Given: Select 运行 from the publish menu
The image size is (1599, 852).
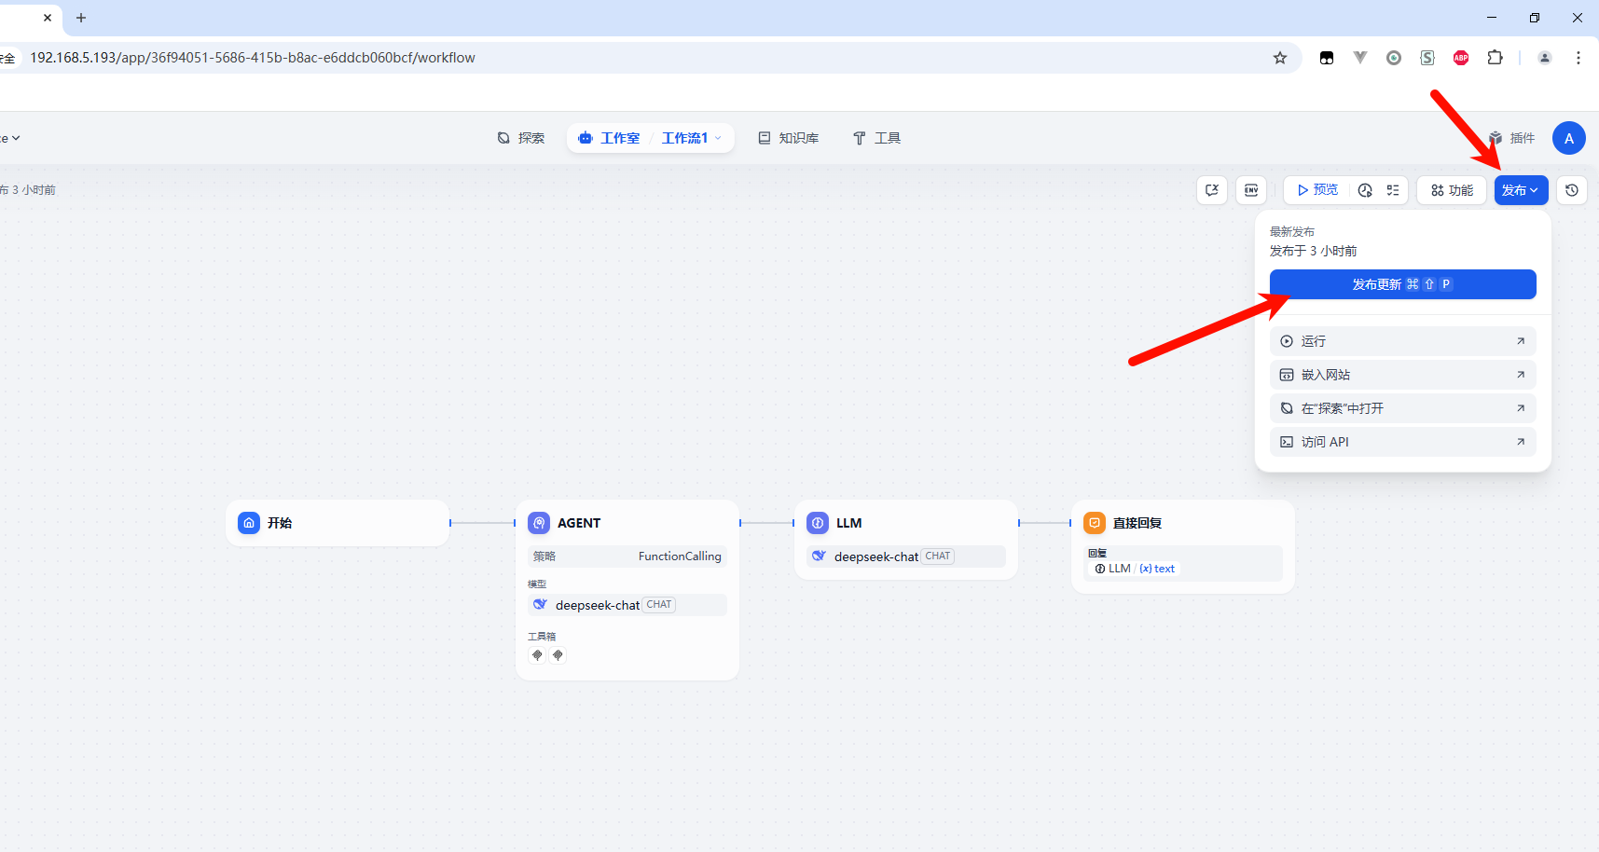Looking at the screenshot, I should [1402, 341].
